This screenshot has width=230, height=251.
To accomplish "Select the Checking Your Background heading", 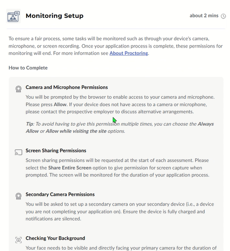I will point(56,238).
